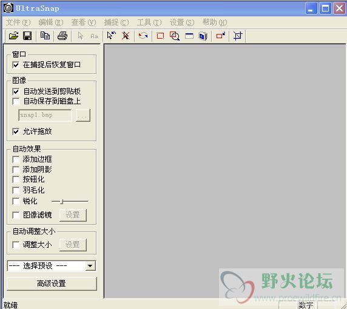Screen dimensions: 347x309
Task: Open the 文件(F) menu
Action: [18, 22]
